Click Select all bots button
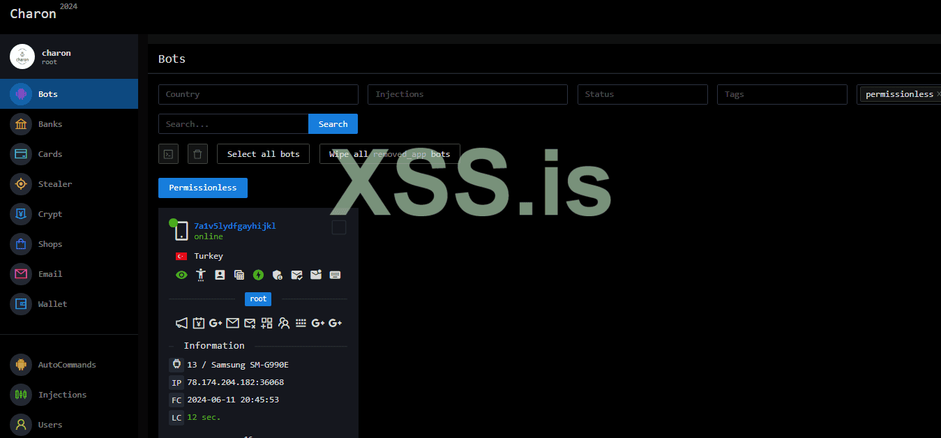Image resolution: width=941 pixels, height=438 pixels. pos(263,154)
